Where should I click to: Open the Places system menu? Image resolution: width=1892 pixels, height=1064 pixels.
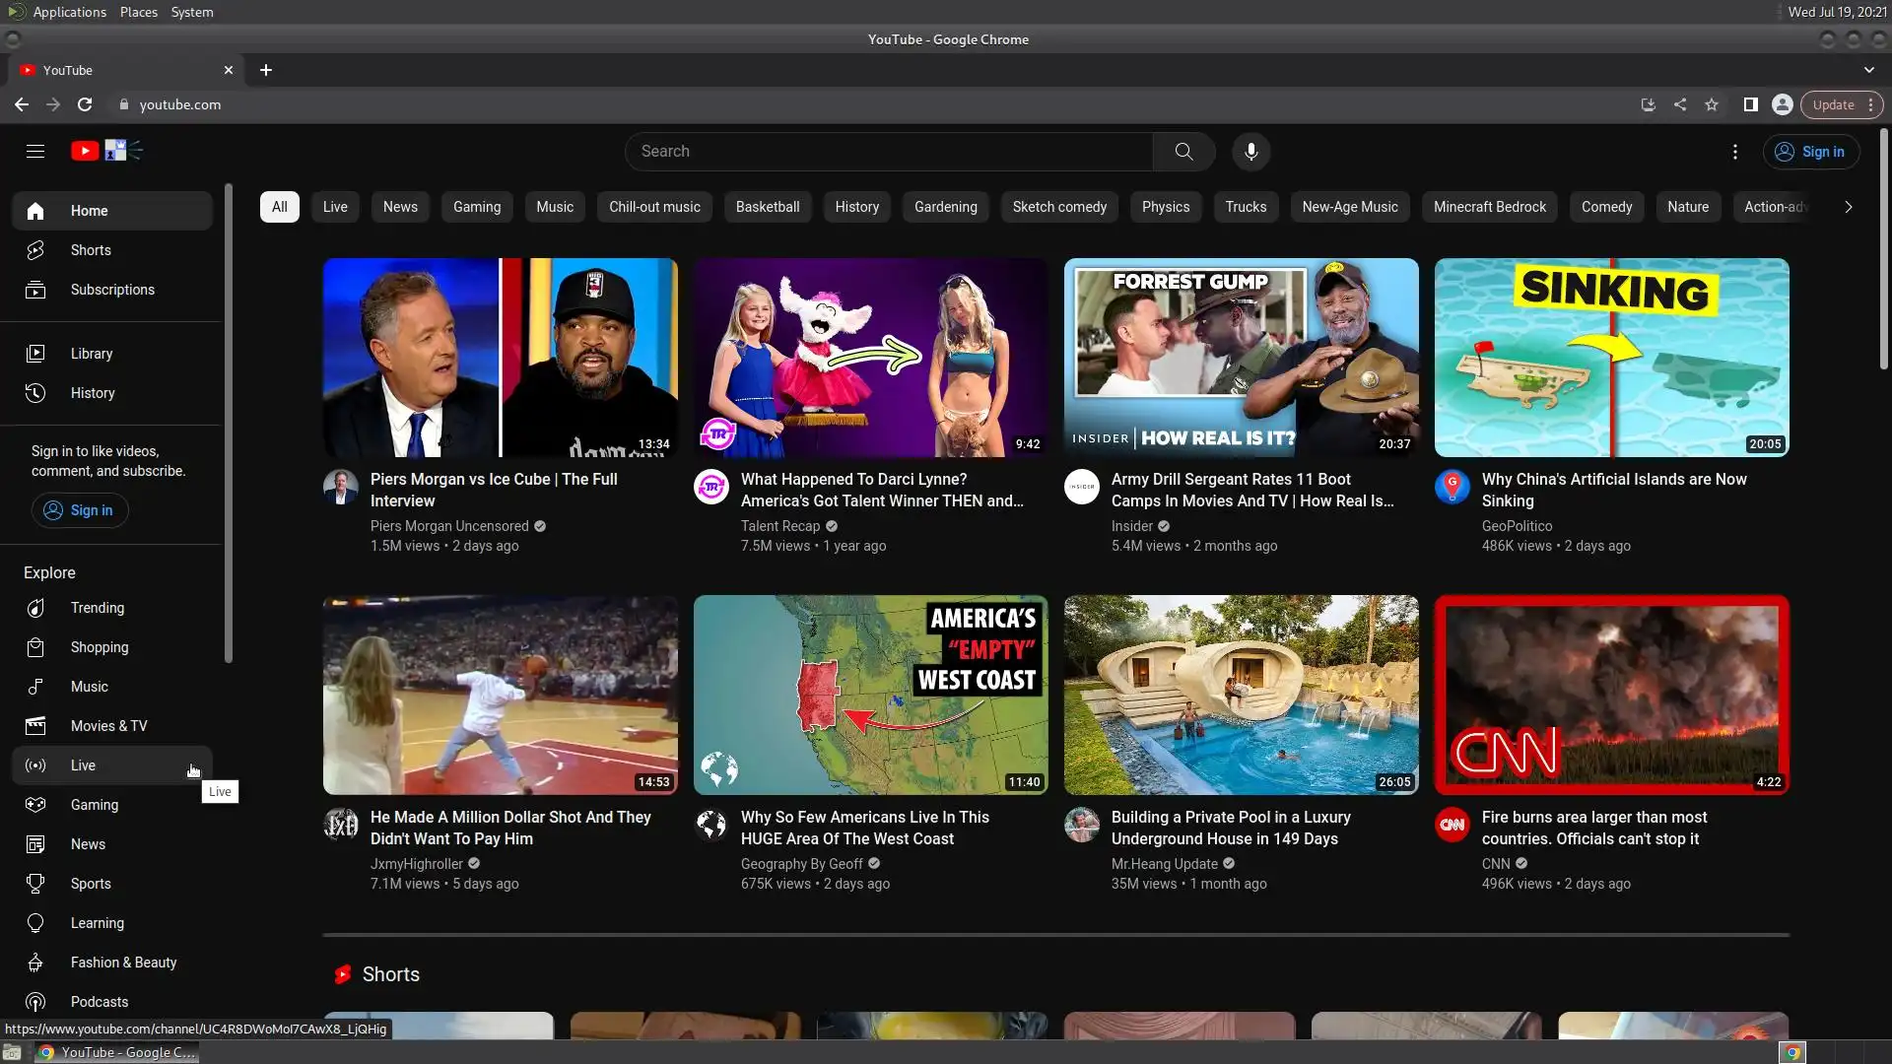point(138,12)
